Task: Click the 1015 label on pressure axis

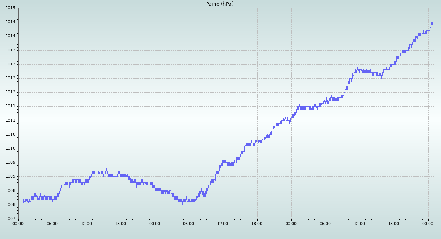Action: [x=10, y=8]
